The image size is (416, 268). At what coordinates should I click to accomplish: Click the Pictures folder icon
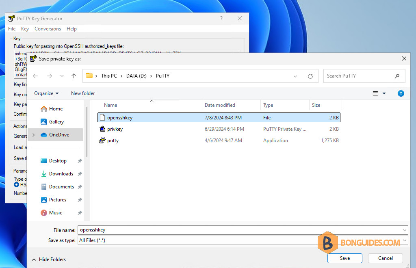[44, 200]
